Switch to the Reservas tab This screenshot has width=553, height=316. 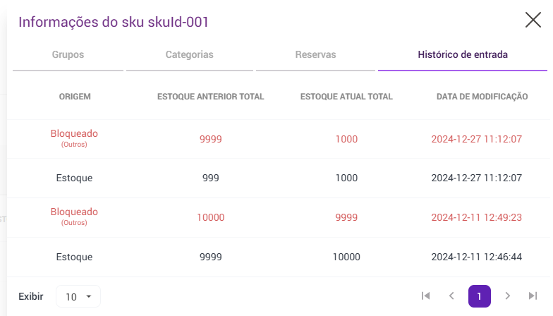click(x=315, y=54)
